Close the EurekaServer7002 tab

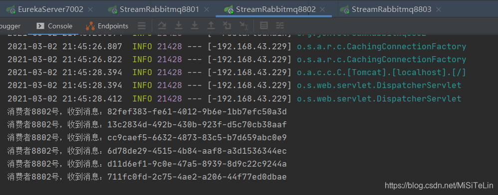pos(90,9)
